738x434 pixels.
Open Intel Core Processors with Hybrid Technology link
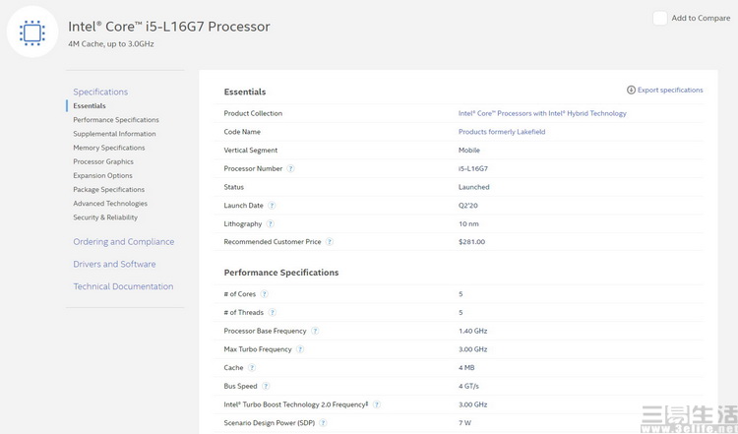(542, 113)
